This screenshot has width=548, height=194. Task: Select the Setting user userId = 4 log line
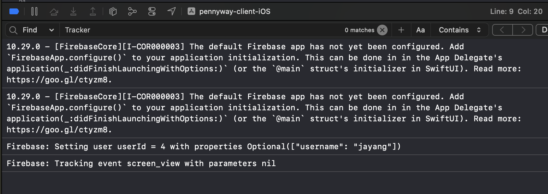(275, 147)
